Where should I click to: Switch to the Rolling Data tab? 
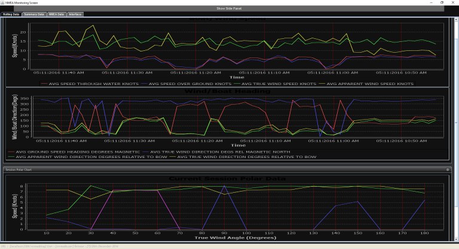(x=11, y=14)
